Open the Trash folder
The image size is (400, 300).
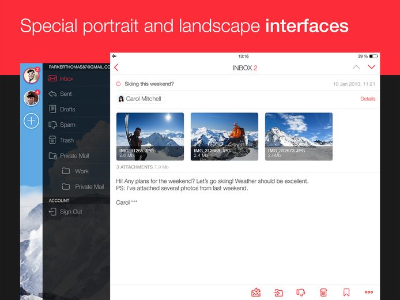click(x=76, y=140)
